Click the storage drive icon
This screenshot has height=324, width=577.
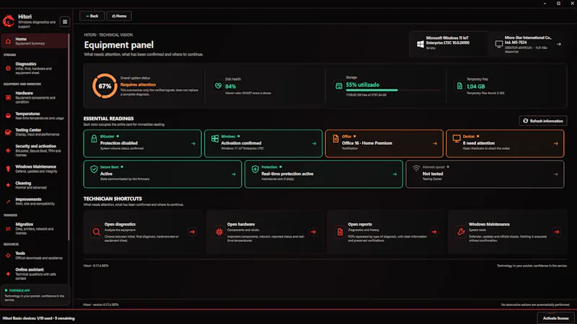click(339, 86)
